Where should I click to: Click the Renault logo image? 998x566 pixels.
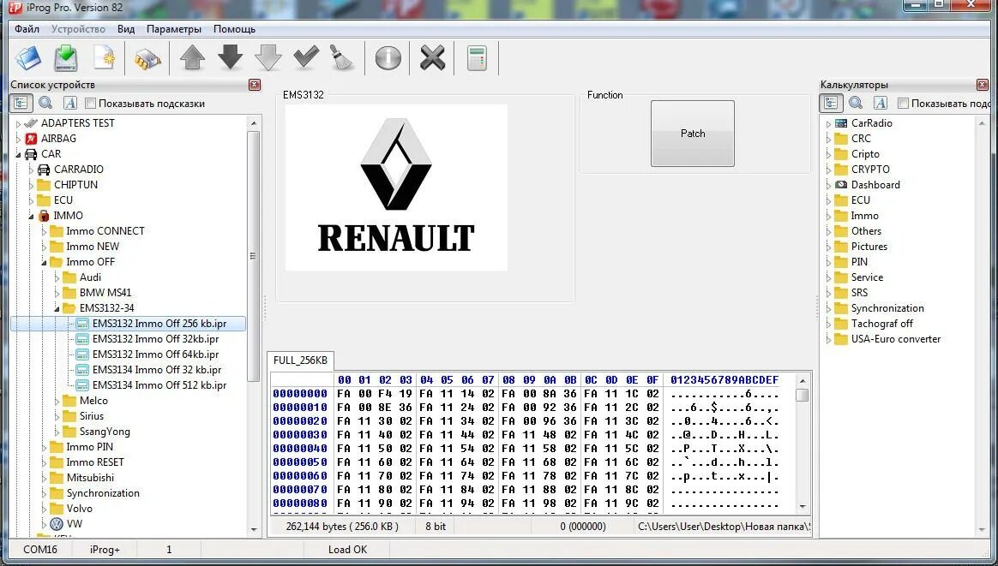point(396,188)
